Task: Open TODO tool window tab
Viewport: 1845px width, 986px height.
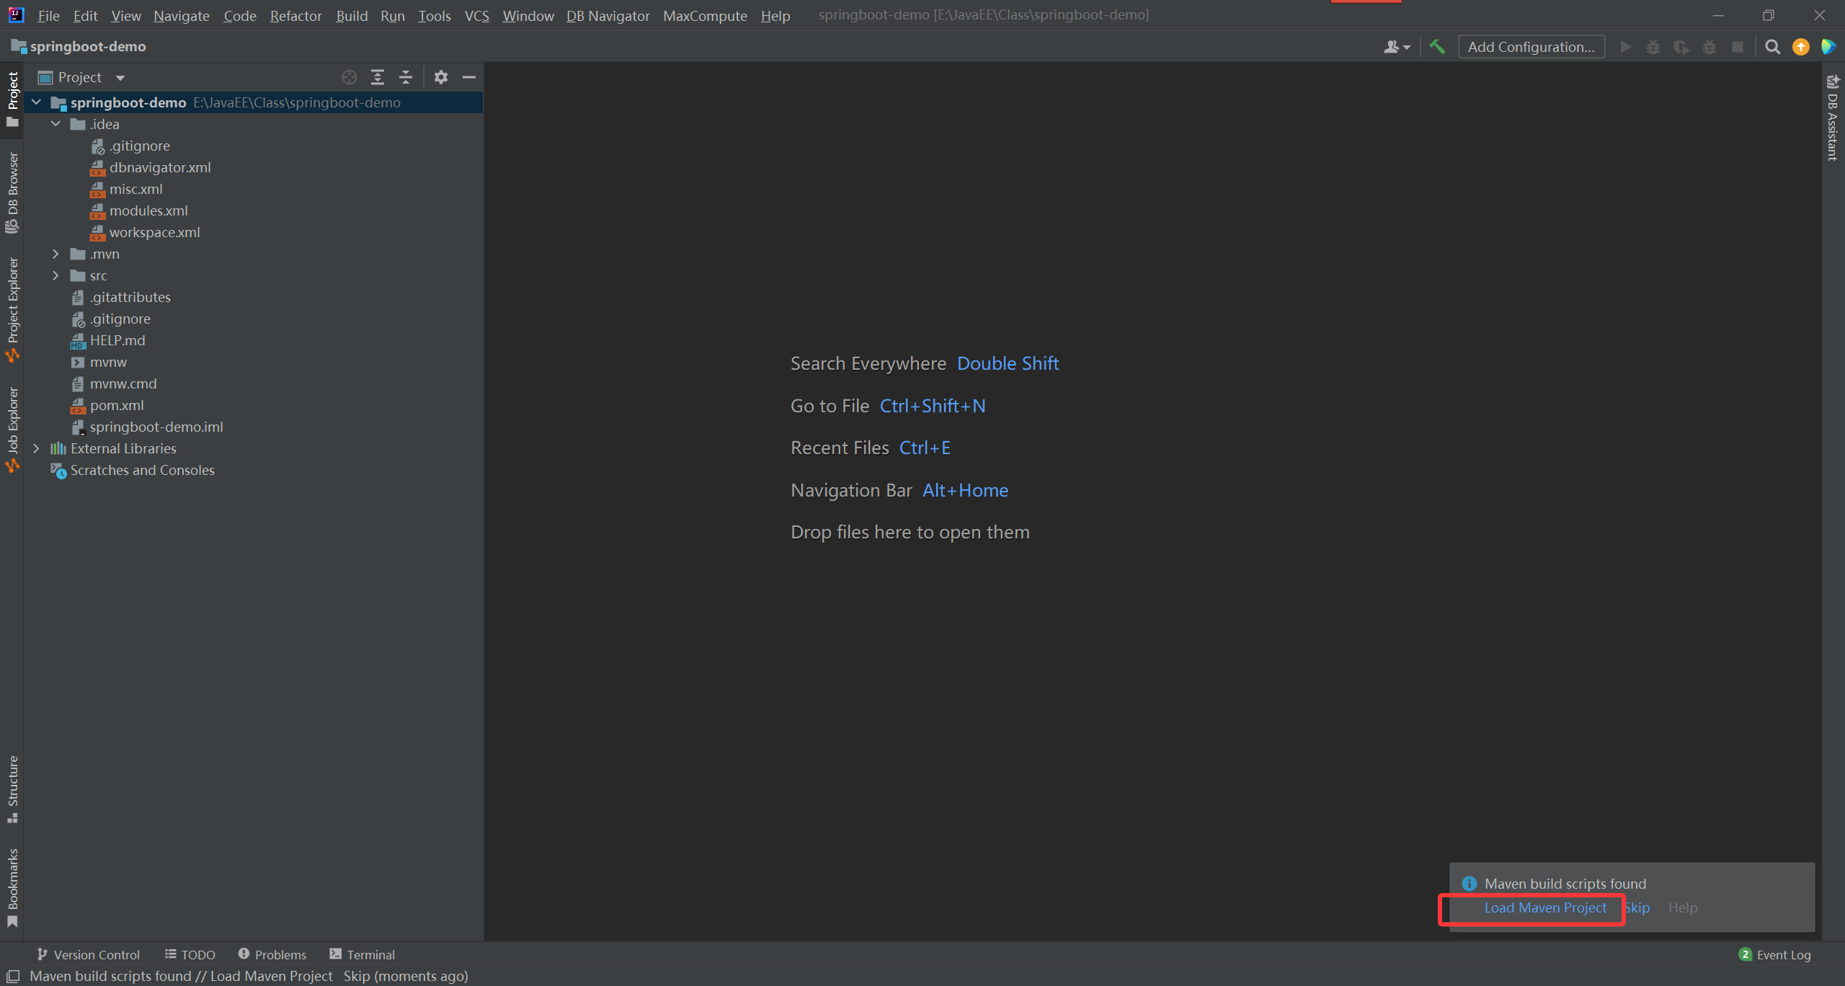Action: (190, 954)
